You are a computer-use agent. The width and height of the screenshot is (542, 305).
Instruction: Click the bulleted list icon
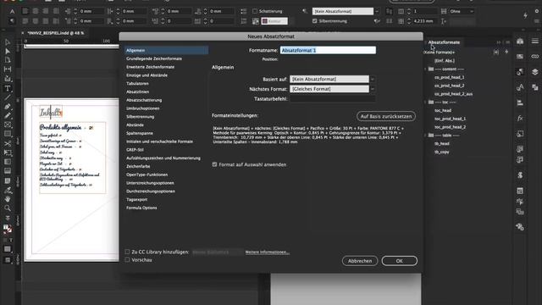[244, 11]
